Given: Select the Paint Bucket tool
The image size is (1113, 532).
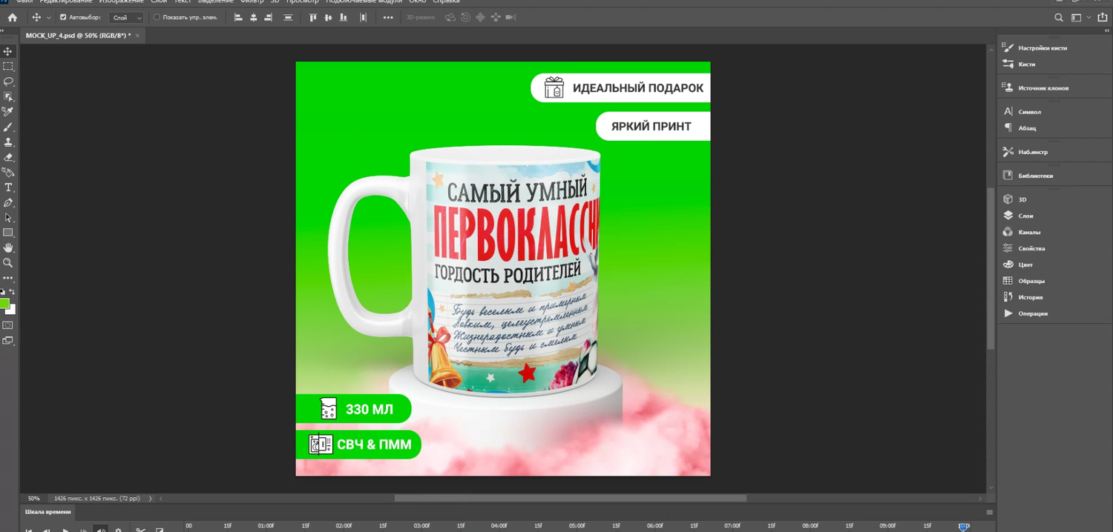Looking at the screenshot, I should [x=8, y=172].
